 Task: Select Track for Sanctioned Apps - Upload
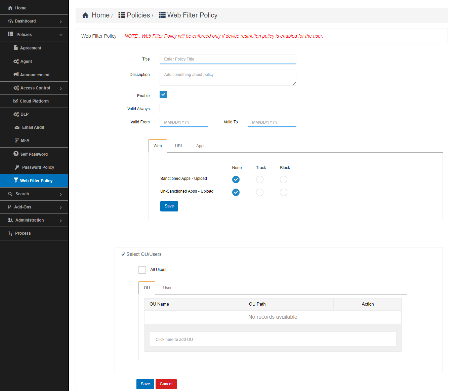click(259, 179)
